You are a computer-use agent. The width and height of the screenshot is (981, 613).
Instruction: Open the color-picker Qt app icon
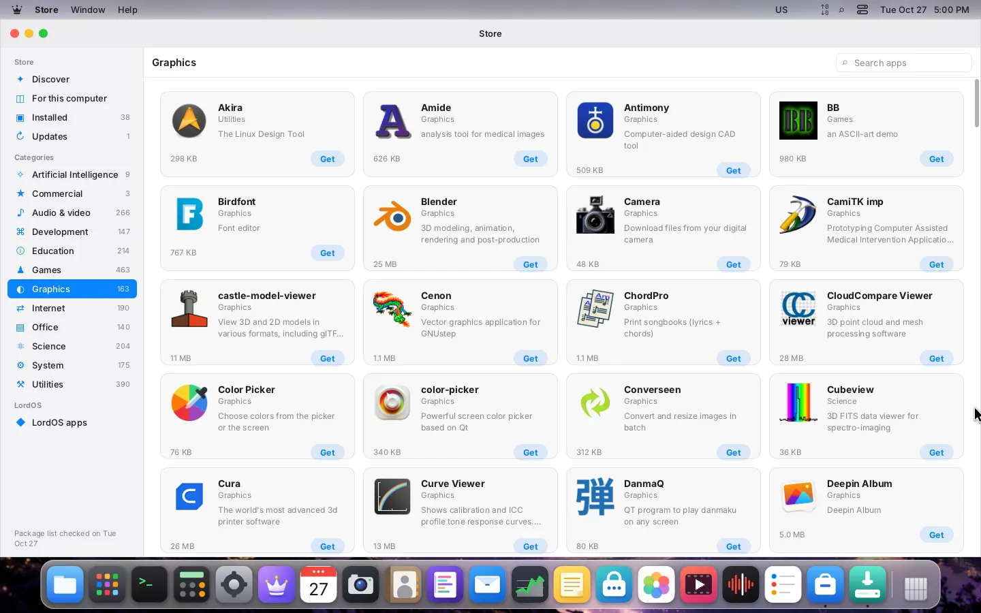coord(392,403)
